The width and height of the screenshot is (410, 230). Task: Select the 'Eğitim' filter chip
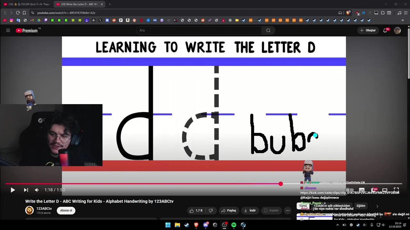click(361, 206)
